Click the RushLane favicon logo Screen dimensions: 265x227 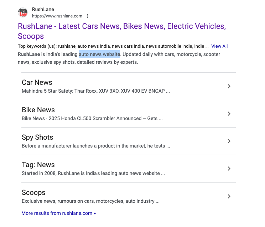pos(23,13)
